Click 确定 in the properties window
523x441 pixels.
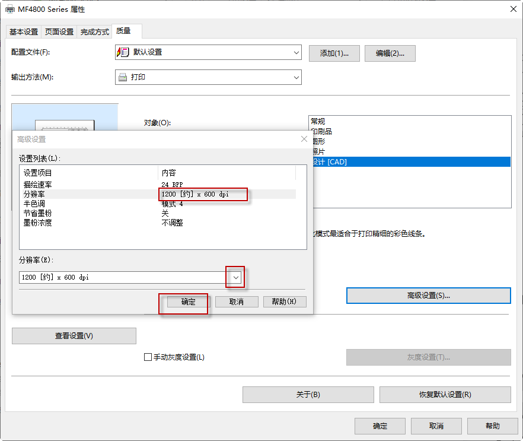[380, 426]
